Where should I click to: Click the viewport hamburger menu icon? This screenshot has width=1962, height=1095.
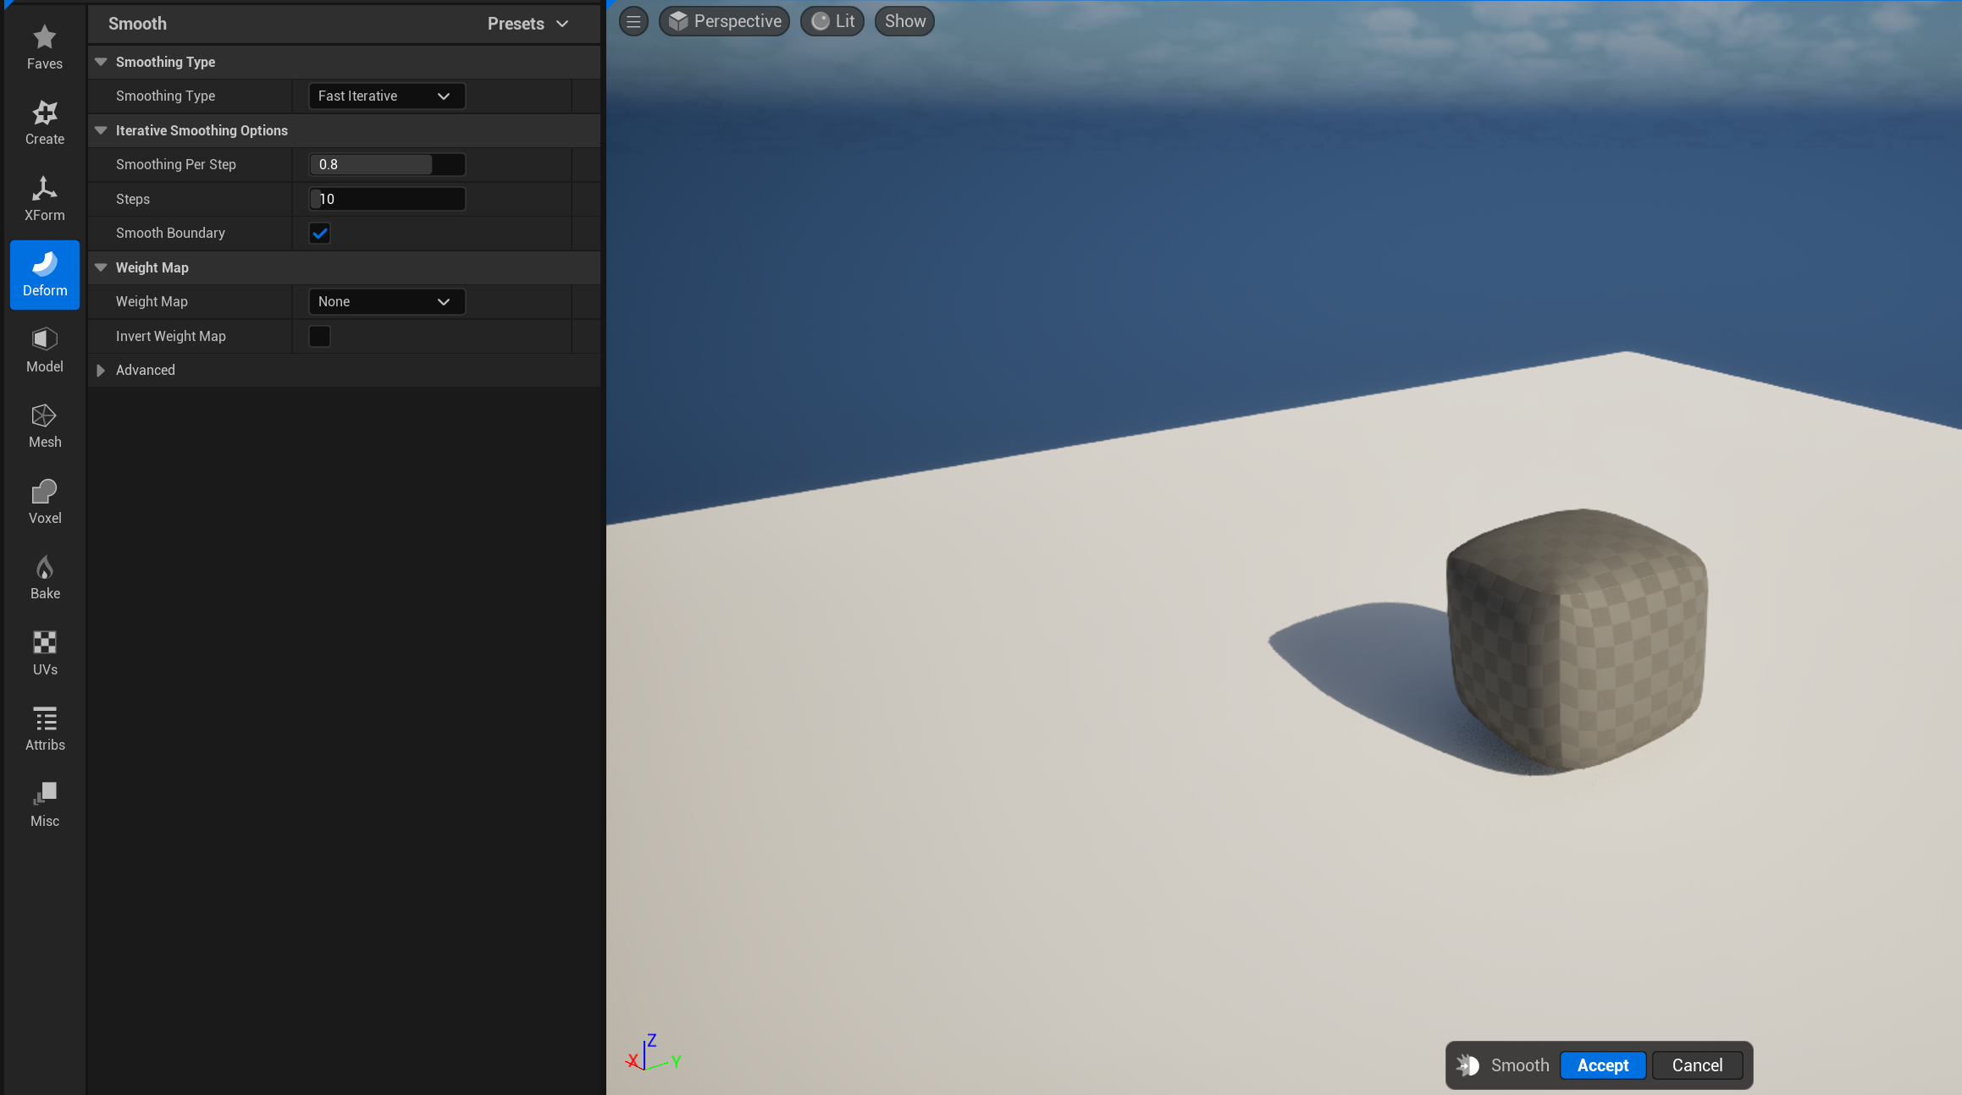point(633,21)
